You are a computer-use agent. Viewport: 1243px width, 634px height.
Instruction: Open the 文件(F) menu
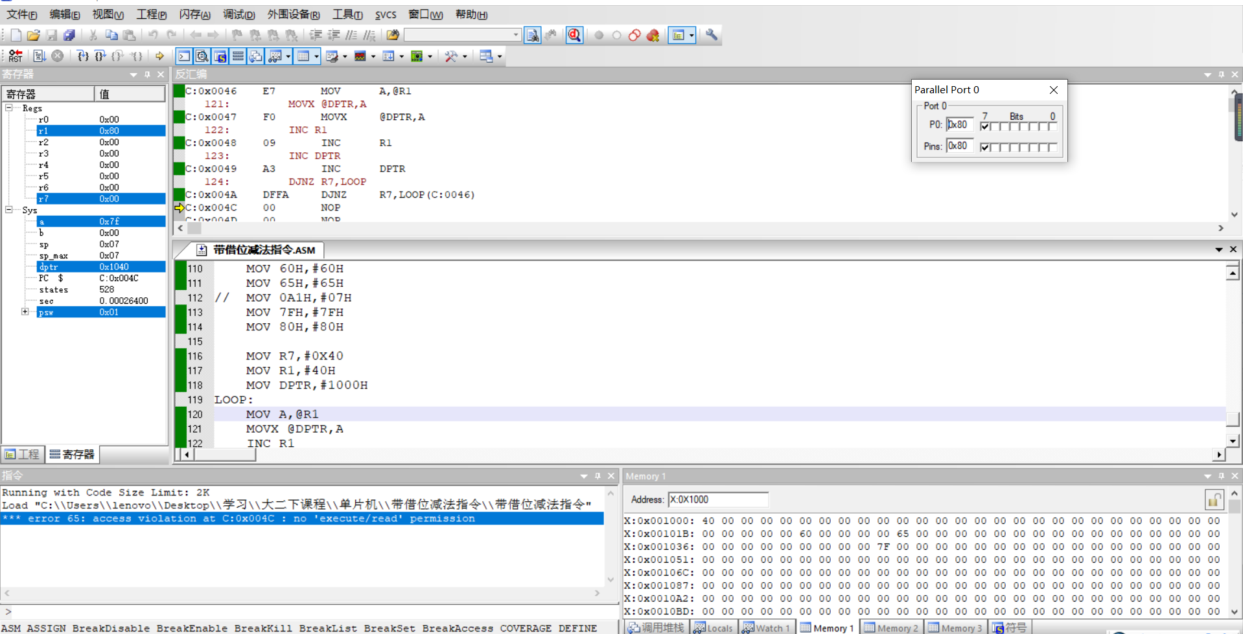[21, 14]
